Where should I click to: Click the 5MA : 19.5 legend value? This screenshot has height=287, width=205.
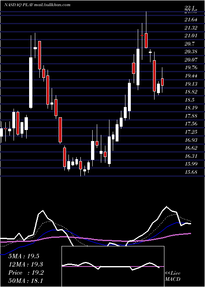[24, 256]
